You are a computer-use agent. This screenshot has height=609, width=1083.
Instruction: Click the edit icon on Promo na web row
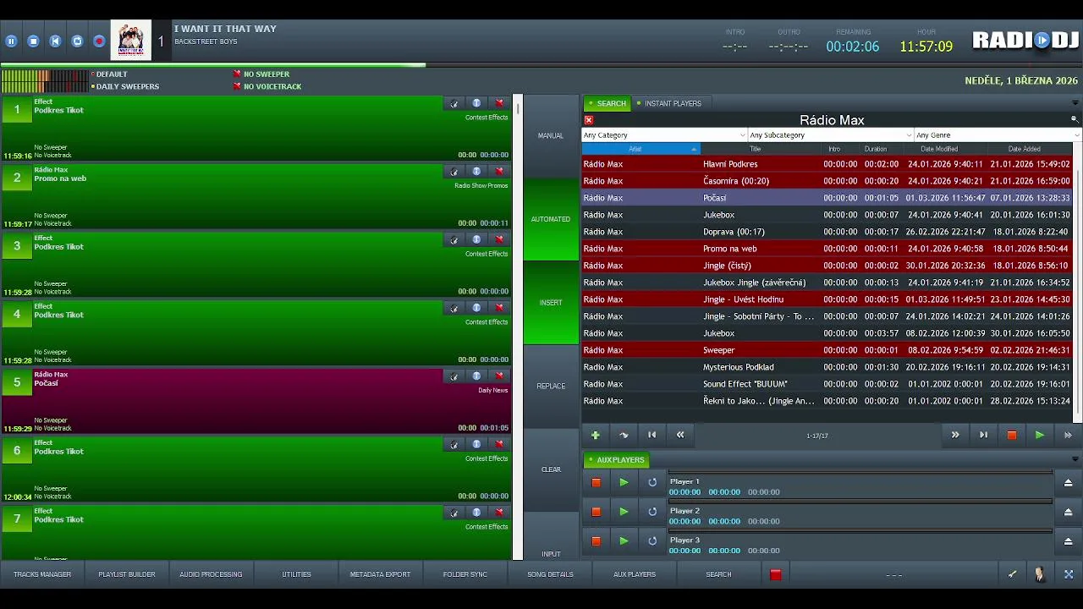[454, 172]
